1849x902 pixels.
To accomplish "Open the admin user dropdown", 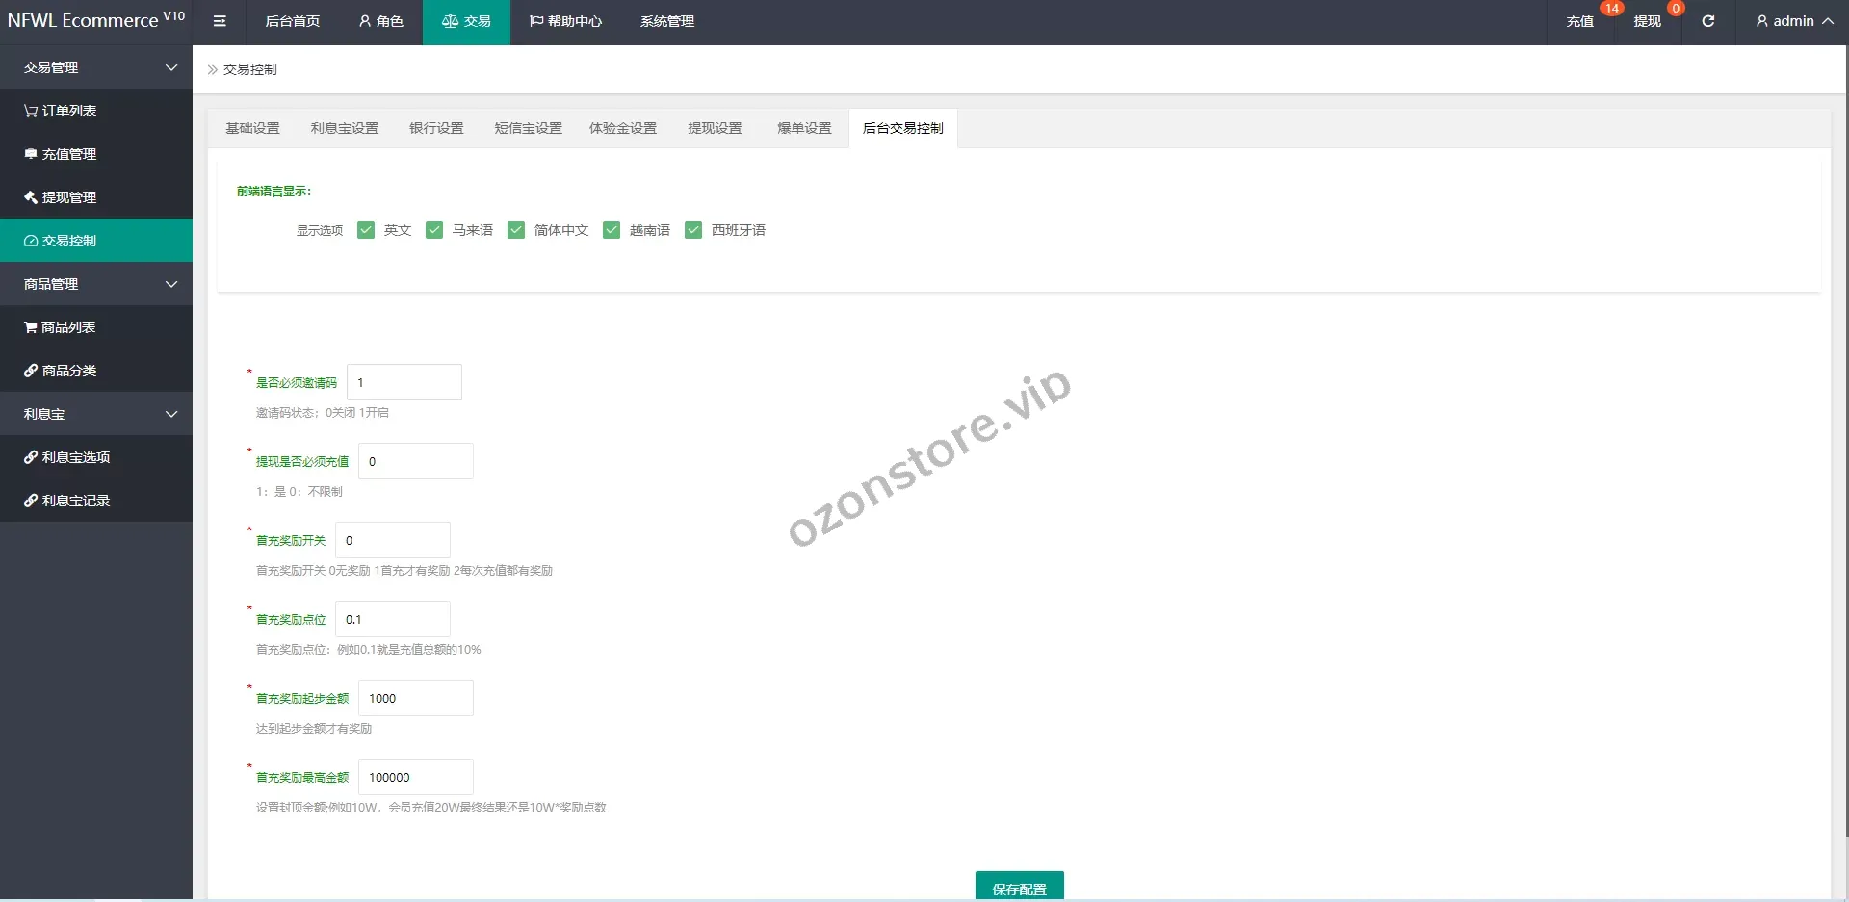I will click(x=1793, y=21).
